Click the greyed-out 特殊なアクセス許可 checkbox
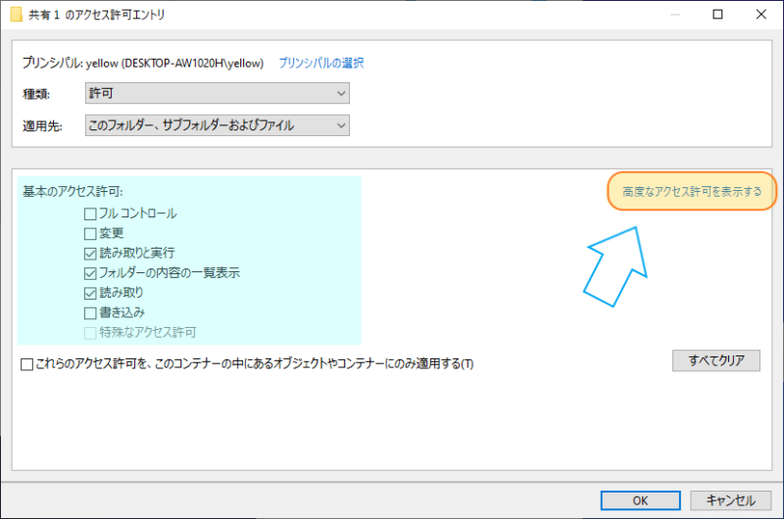This screenshot has width=784, height=519. pyautogui.click(x=90, y=332)
